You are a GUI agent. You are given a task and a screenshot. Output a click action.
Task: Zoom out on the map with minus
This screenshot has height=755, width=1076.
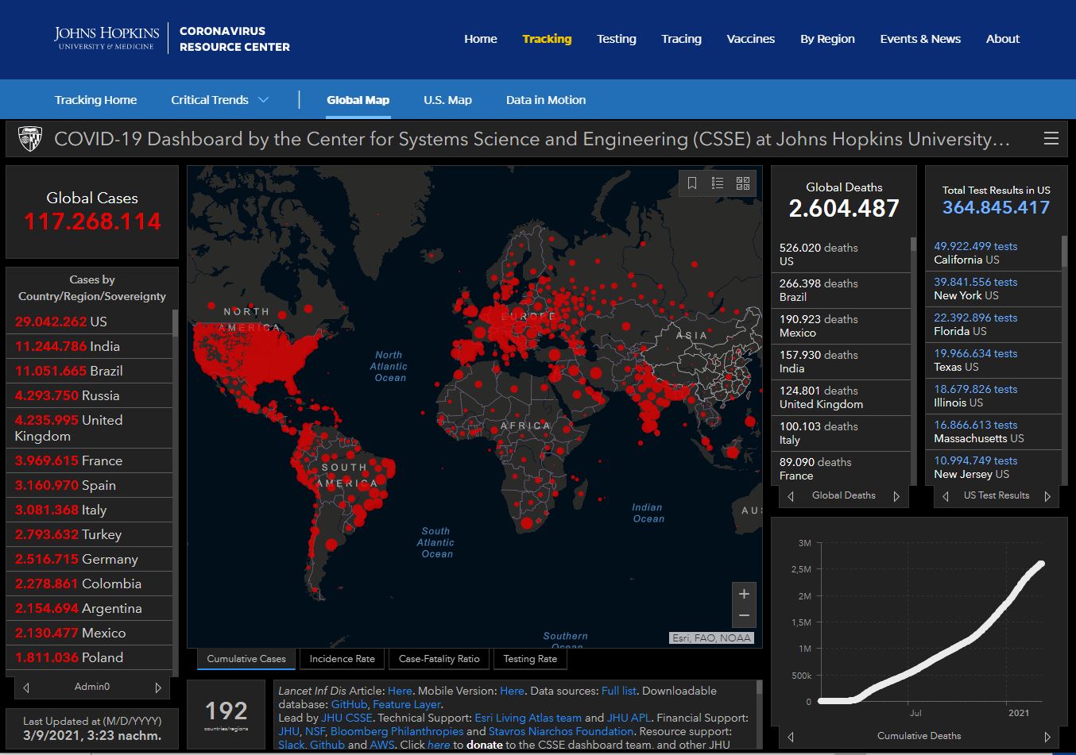744,616
